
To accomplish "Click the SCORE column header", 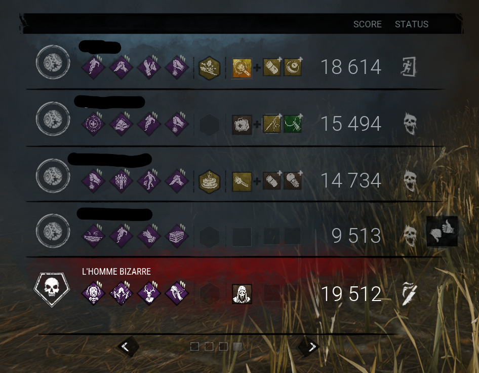I will pyautogui.click(x=368, y=24).
